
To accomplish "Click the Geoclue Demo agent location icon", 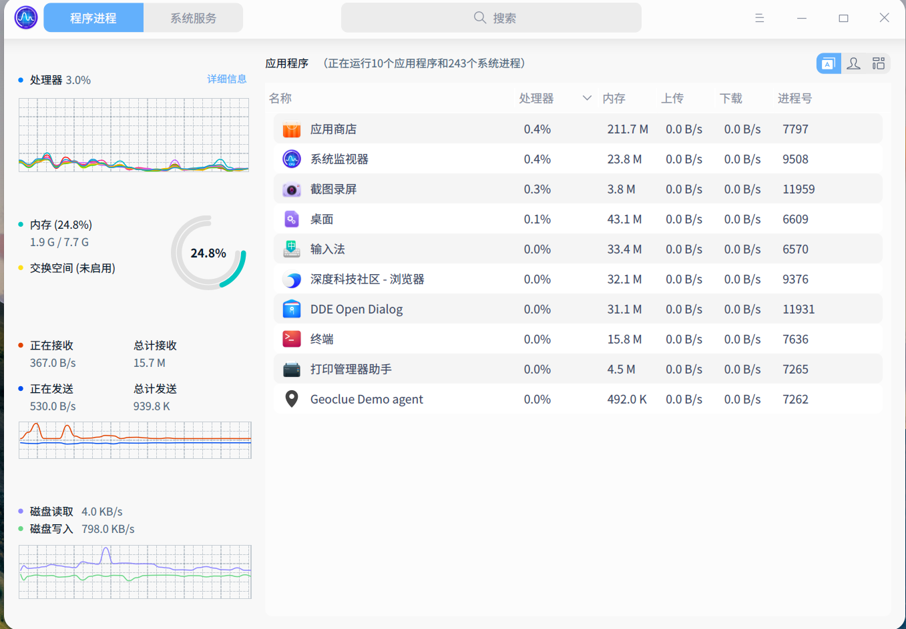I will [x=292, y=399].
